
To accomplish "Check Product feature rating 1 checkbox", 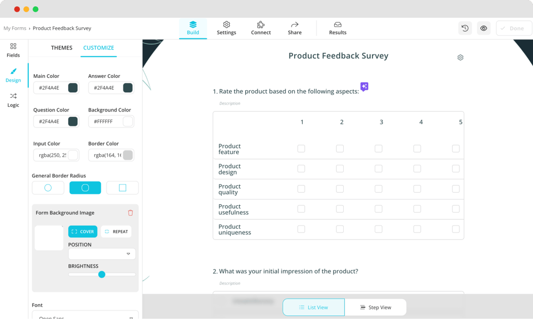I will pos(301,149).
